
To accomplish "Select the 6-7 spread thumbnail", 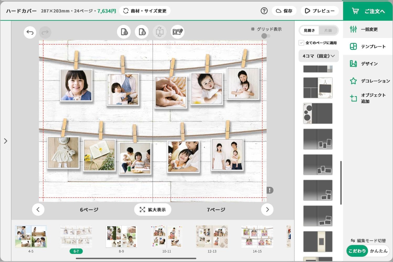I will coord(76,236).
